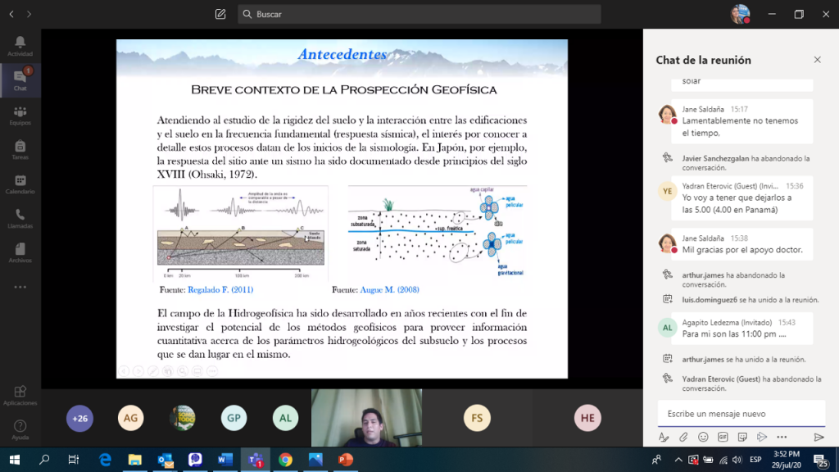
Task: Open the GIF picker in chat
Action: (x=723, y=438)
